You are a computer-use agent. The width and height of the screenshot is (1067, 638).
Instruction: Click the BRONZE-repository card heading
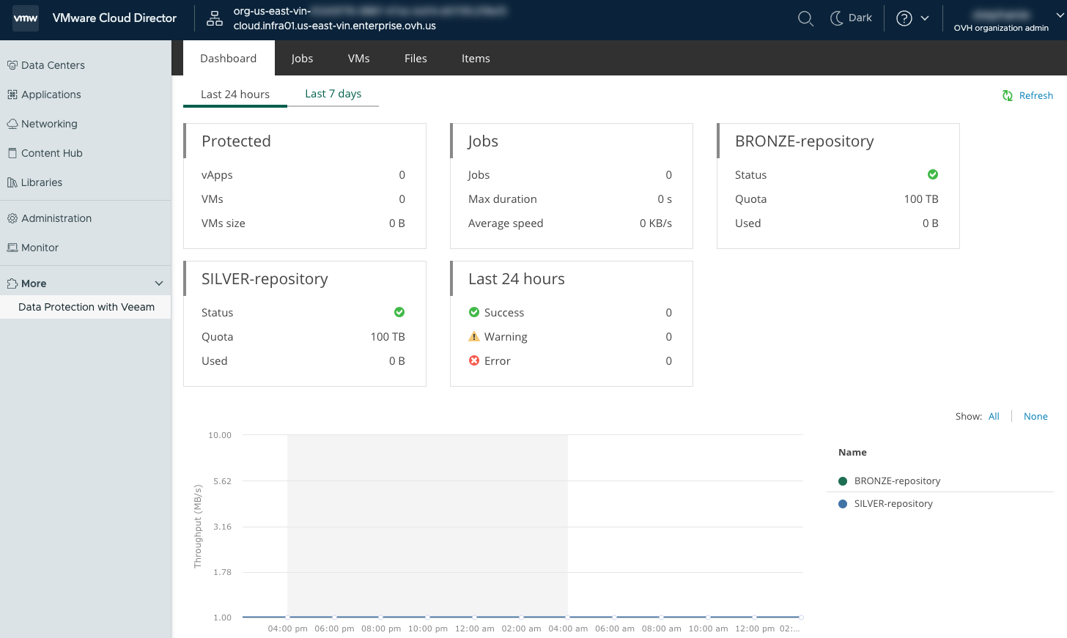805,141
